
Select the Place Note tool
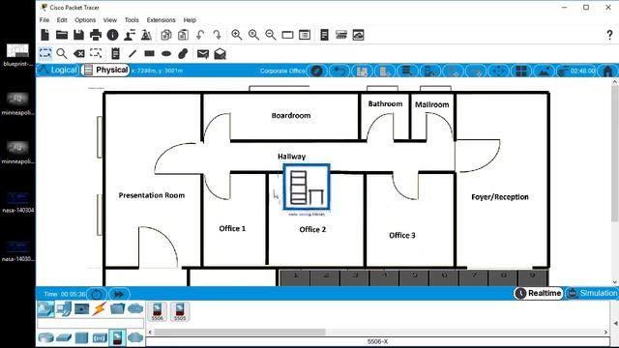115,54
